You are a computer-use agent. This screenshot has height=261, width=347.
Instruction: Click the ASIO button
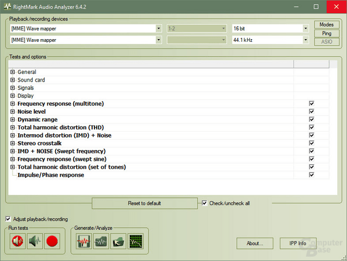click(x=327, y=42)
